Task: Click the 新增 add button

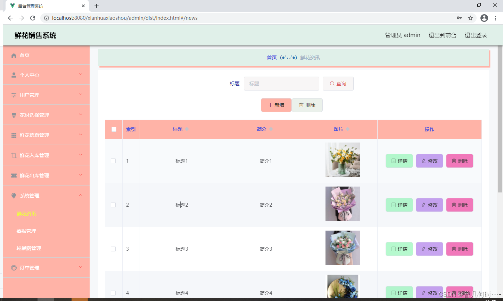Action: tap(276, 105)
